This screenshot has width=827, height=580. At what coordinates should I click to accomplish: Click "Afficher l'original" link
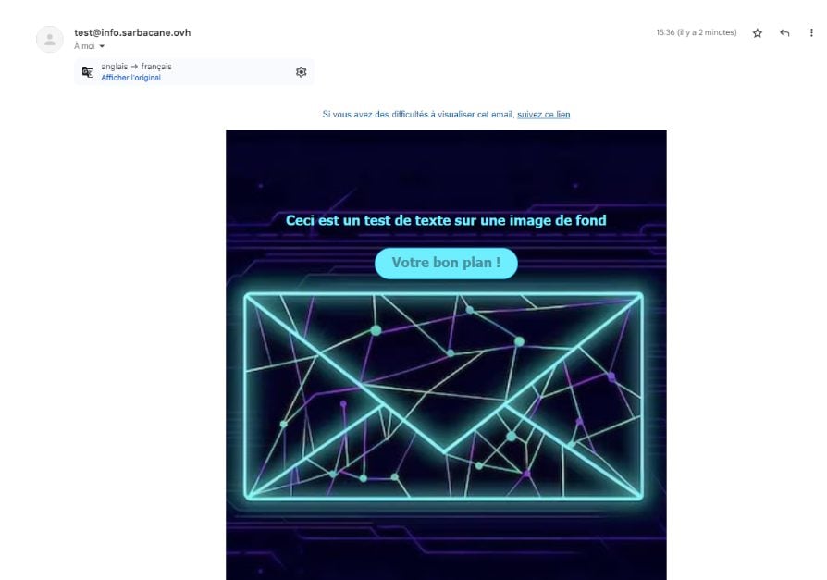[130, 78]
